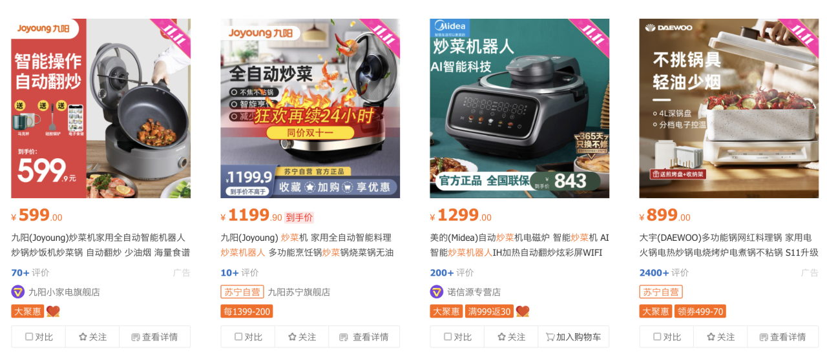Screen dimensions: 827x359
Task: Click the heart icon next to 满999返30 tag
Action: (522, 311)
